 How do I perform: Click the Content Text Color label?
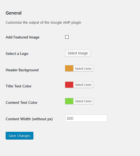pos(22,102)
